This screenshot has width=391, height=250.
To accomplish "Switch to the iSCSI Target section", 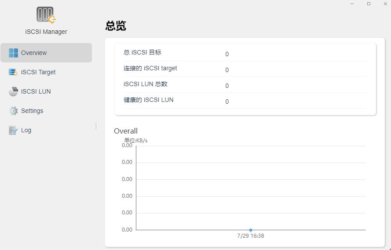I will (x=46, y=72).
